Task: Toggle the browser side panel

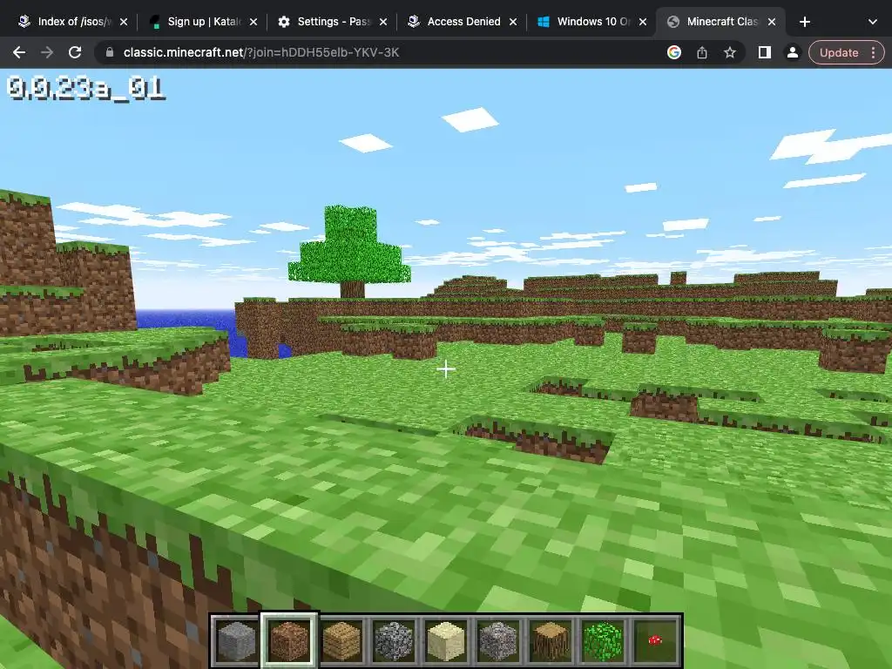Action: [x=765, y=52]
